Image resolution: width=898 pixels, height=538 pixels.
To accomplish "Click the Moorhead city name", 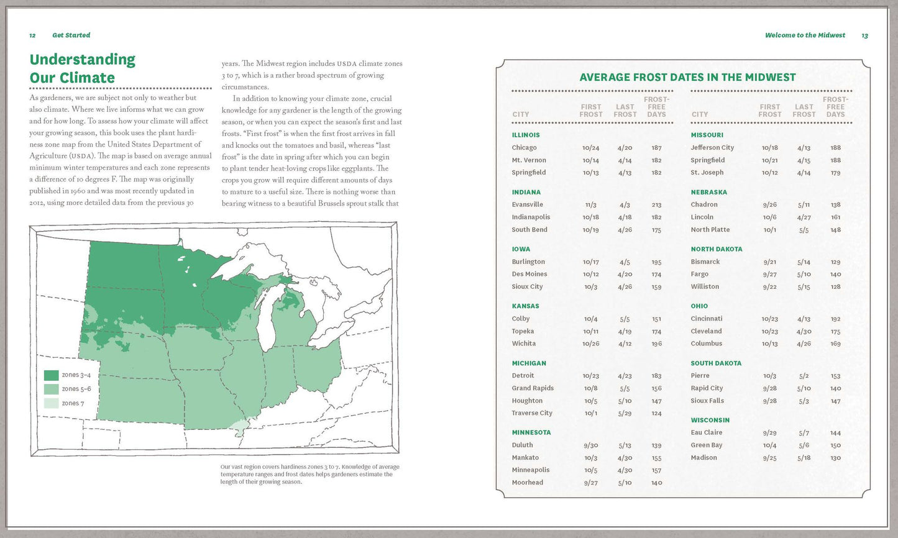I will [x=527, y=483].
